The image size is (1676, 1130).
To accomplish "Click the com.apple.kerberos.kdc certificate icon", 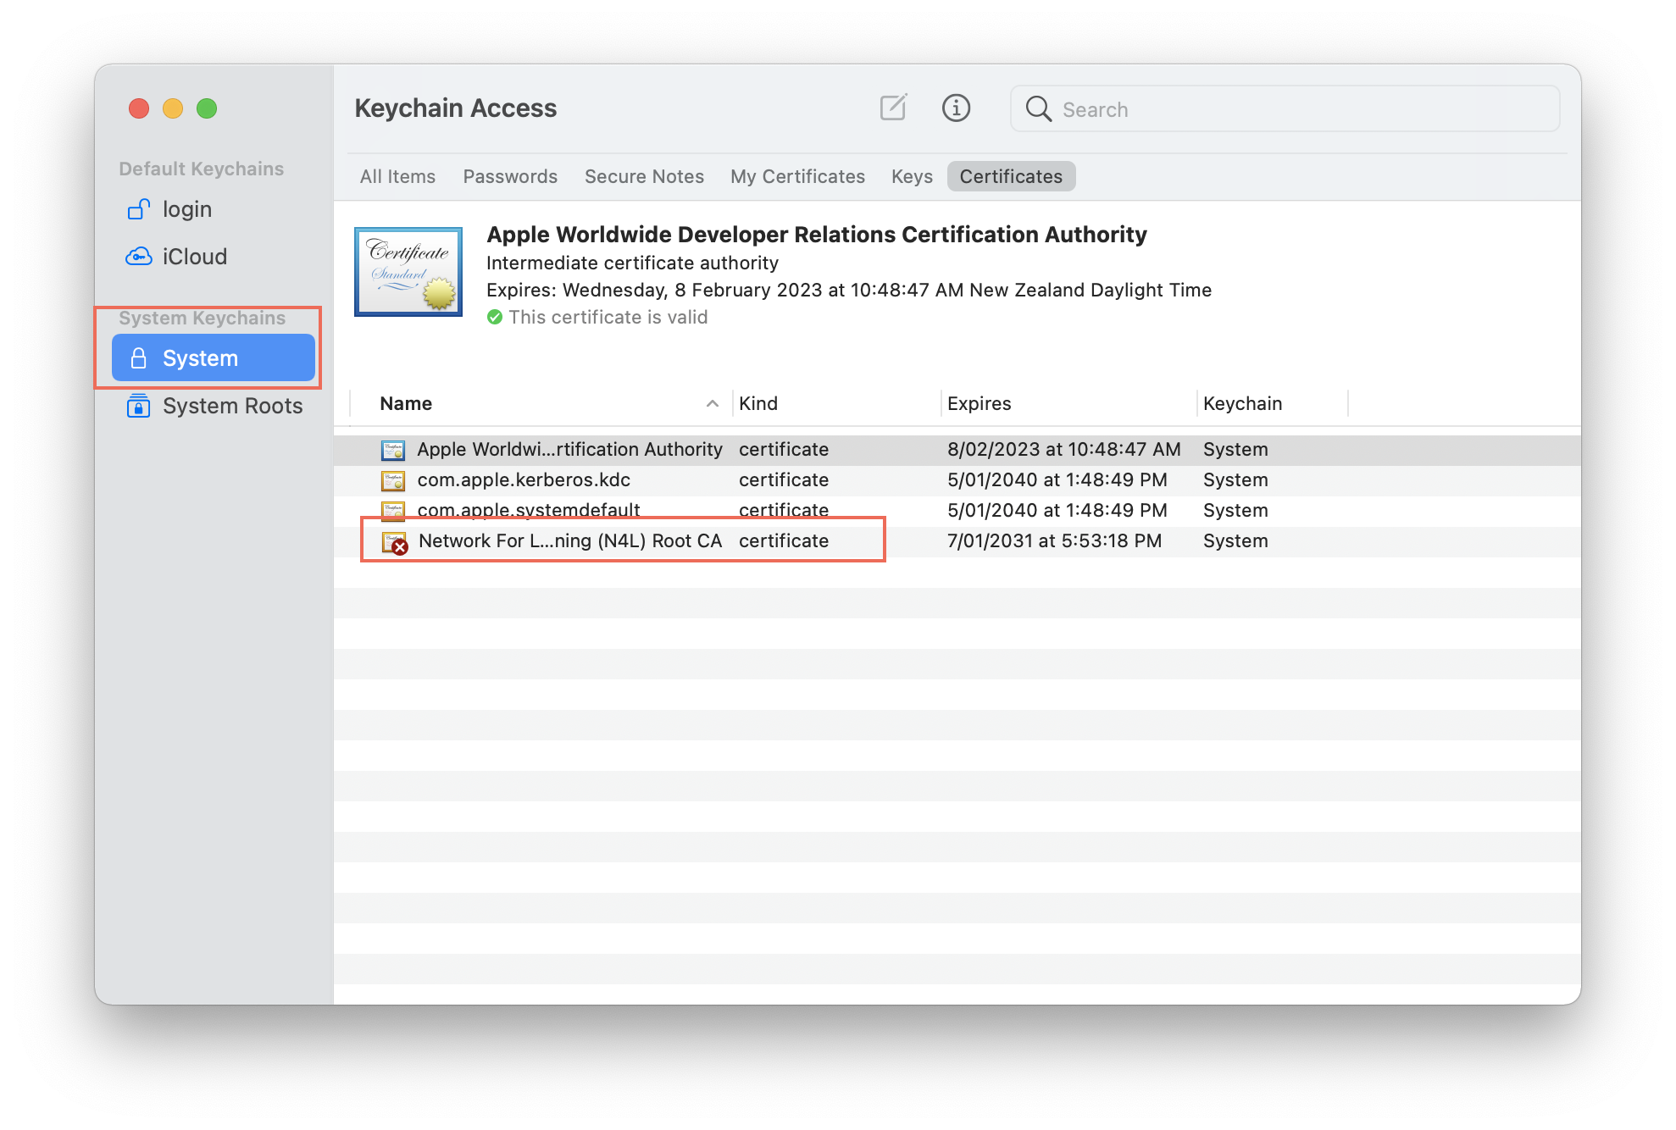I will (x=393, y=480).
